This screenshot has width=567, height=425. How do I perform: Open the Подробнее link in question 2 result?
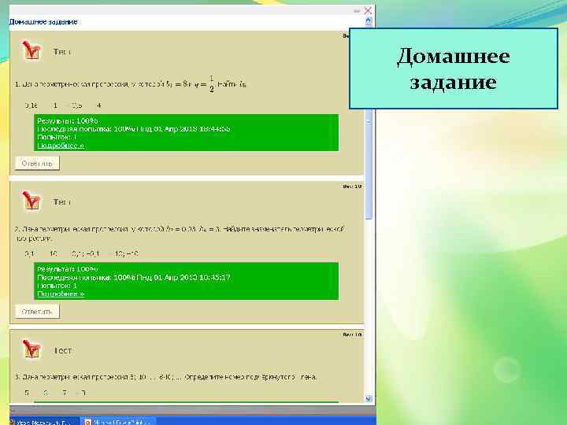click(x=61, y=294)
